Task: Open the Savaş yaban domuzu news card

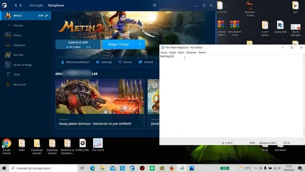Action: point(100,104)
